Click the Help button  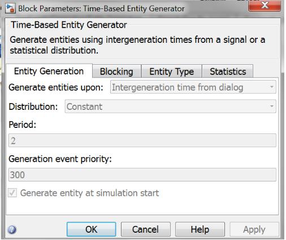click(x=200, y=229)
